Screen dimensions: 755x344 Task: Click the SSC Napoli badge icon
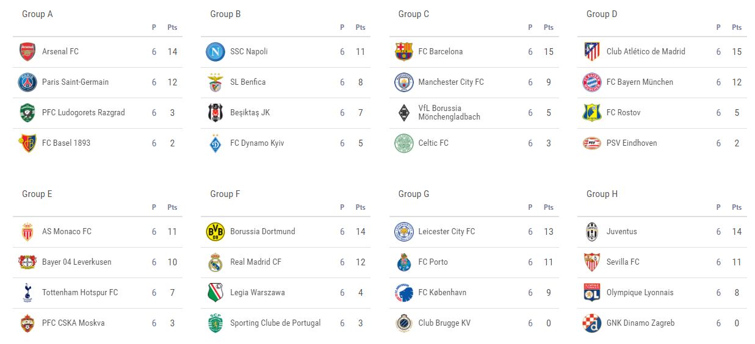215,52
